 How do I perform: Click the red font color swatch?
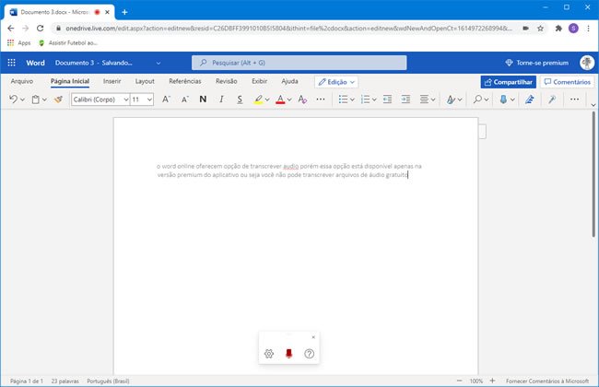click(279, 99)
